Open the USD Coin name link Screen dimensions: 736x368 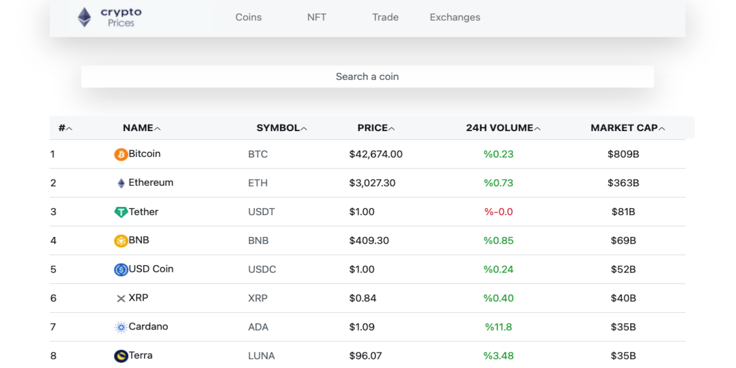151,269
